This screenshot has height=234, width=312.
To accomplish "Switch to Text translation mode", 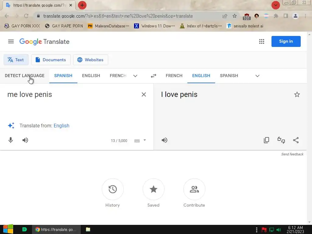I will (16, 60).
